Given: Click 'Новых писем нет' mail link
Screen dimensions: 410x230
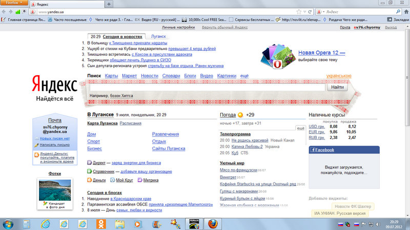Looking at the screenshot, I should coord(55,139).
